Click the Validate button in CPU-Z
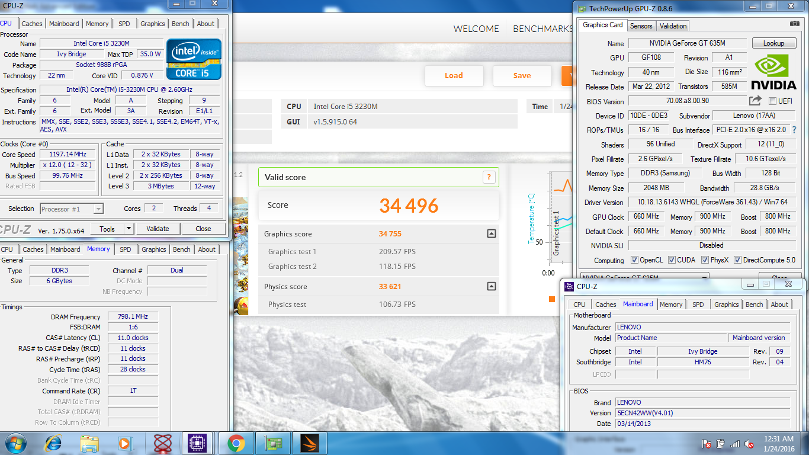 pyautogui.click(x=158, y=229)
